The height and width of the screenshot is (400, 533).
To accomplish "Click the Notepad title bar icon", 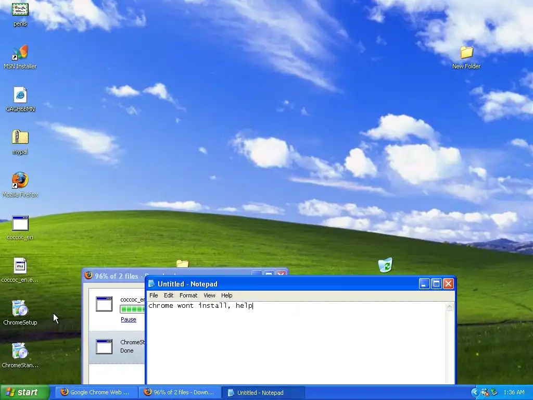I will (151, 284).
